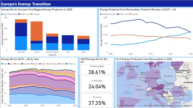Select Nuclear legend in bar chart
The height and width of the screenshot is (108, 193).
click(x=35, y=14)
